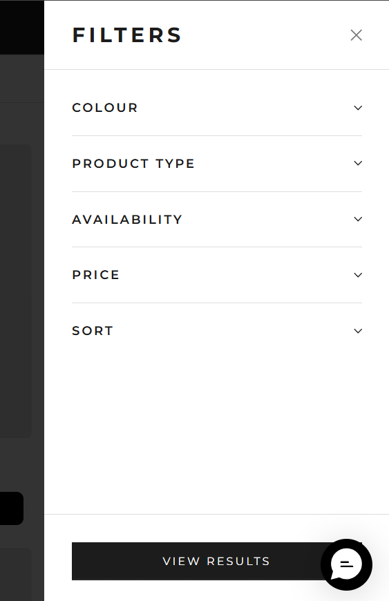The height and width of the screenshot is (601, 389).
Task: Click the chevron arrow beside Price
Action: (x=358, y=275)
